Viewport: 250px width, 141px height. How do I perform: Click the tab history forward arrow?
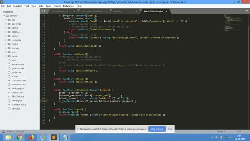point(45,11)
